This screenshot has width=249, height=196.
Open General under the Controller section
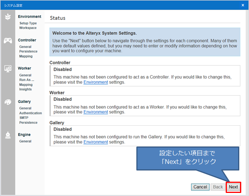pos(25,47)
